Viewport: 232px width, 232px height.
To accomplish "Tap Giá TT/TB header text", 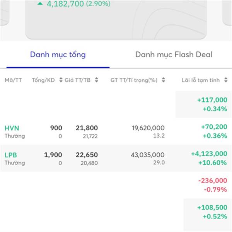I will tap(78, 80).
